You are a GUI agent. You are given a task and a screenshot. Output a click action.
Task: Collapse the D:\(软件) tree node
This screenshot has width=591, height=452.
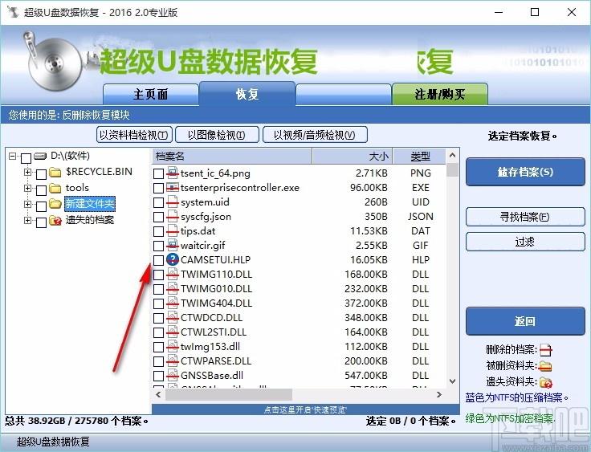pos(12,156)
